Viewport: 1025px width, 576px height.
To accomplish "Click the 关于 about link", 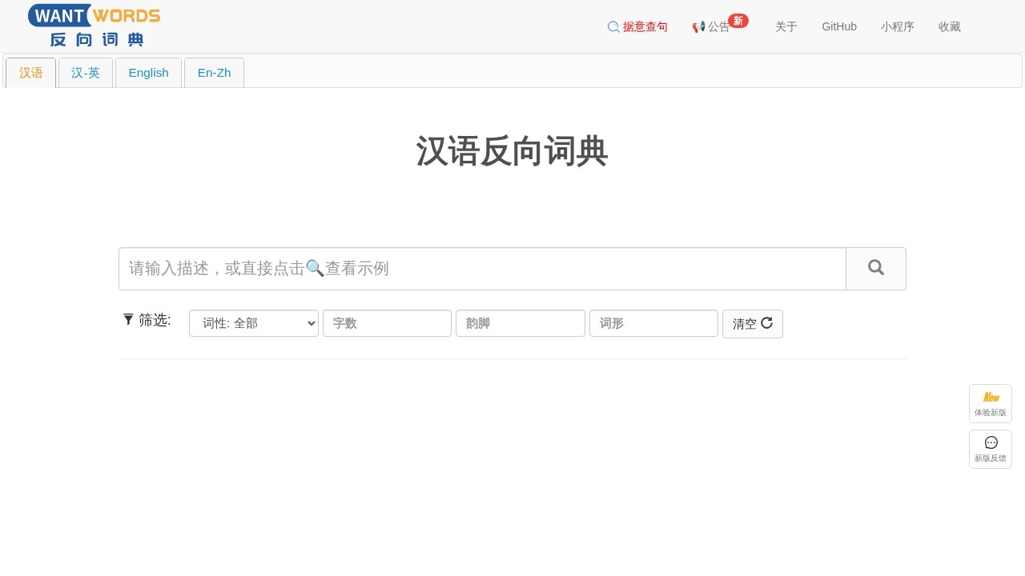I will coord(786,26).
